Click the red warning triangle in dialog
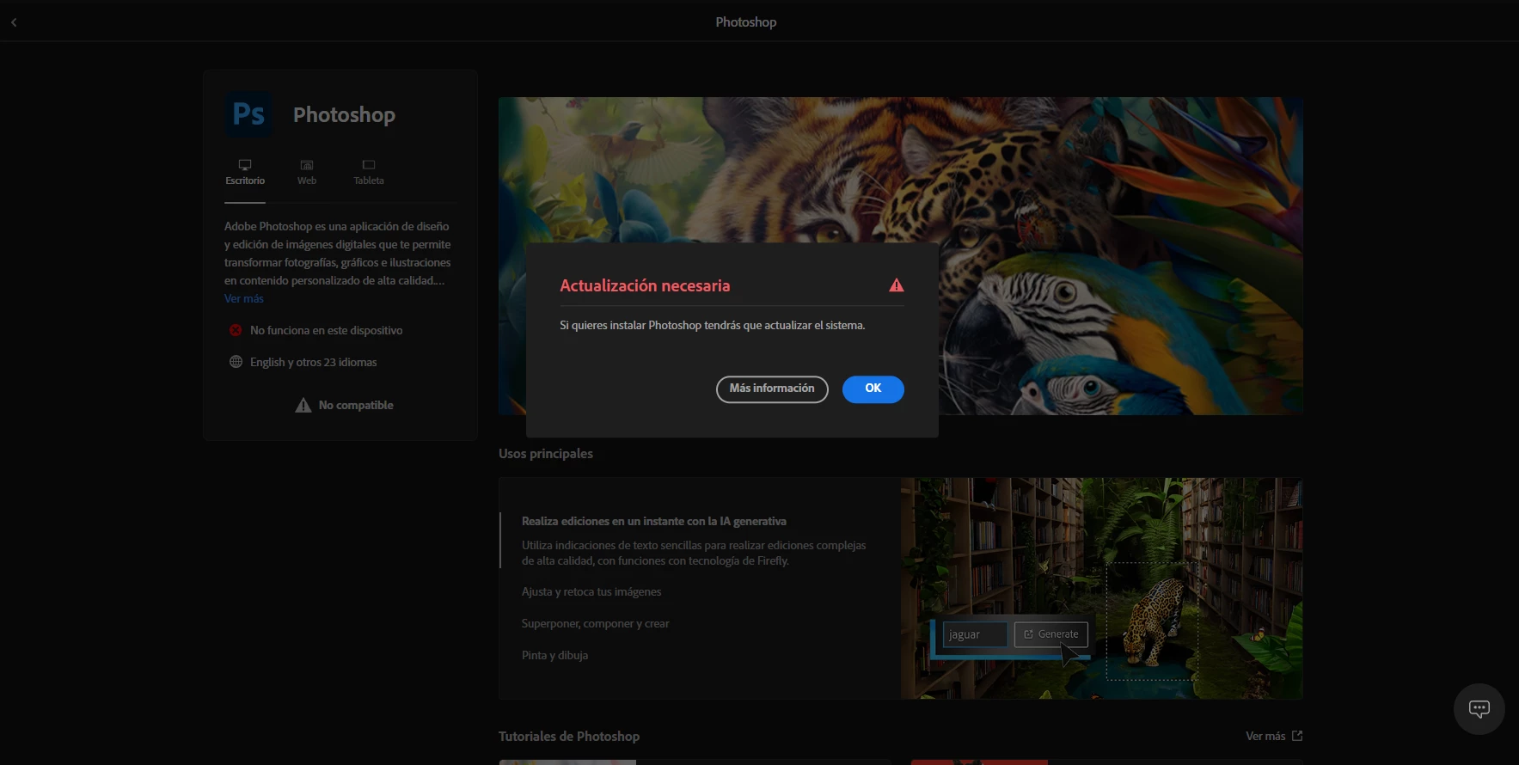 (x=896, y=285)
